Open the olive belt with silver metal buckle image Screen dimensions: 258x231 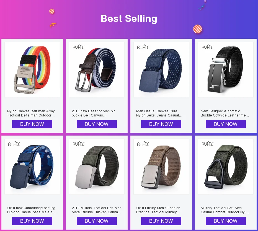97,167
